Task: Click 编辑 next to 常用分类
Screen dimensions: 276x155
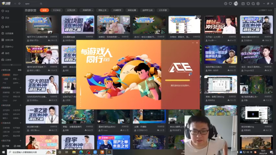Action: 20,70
